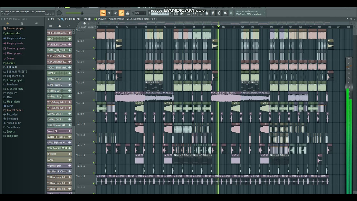The height and width of the screenshot is (201, 357).
Task: Select the Slip tool
Action: pos(74,19)
